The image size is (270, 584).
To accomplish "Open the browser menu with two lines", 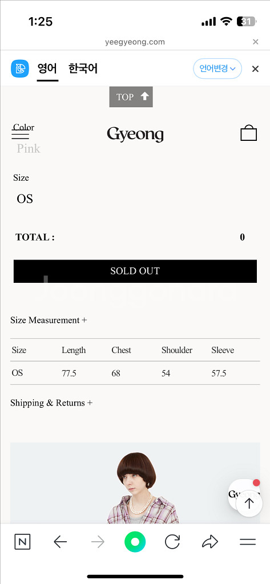I will [248, 542].
